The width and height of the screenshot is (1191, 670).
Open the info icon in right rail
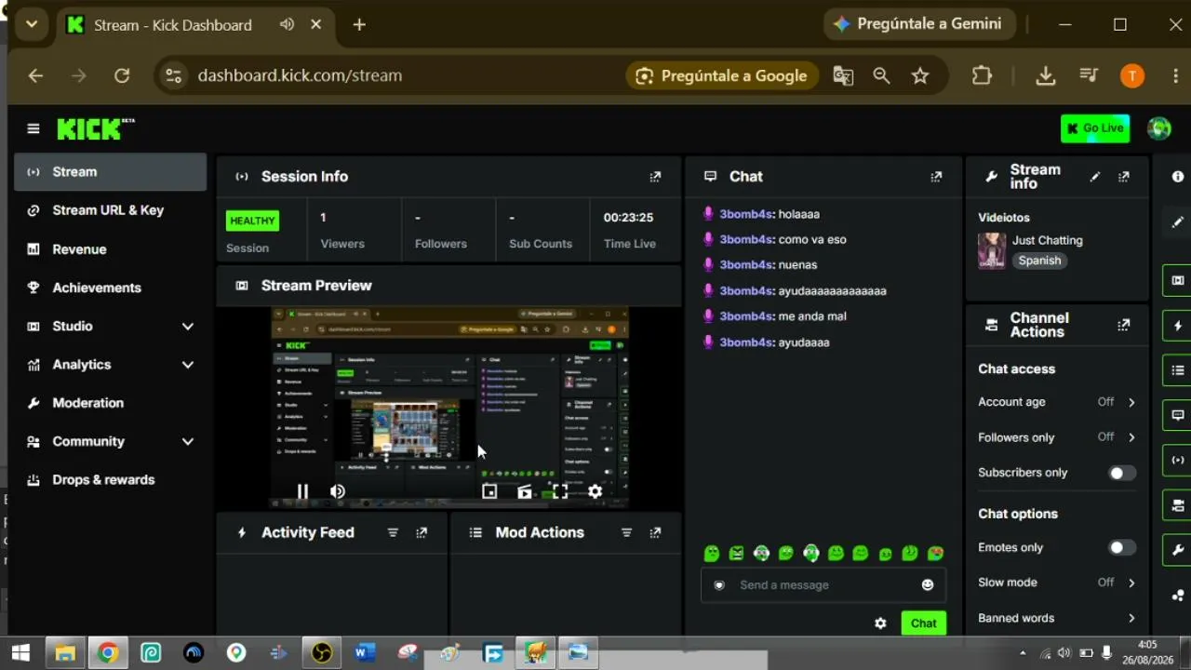click(x=1178, y=177)
